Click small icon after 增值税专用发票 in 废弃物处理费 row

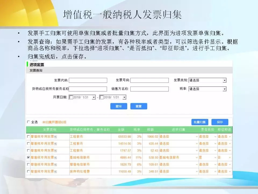tap(56, 172)
